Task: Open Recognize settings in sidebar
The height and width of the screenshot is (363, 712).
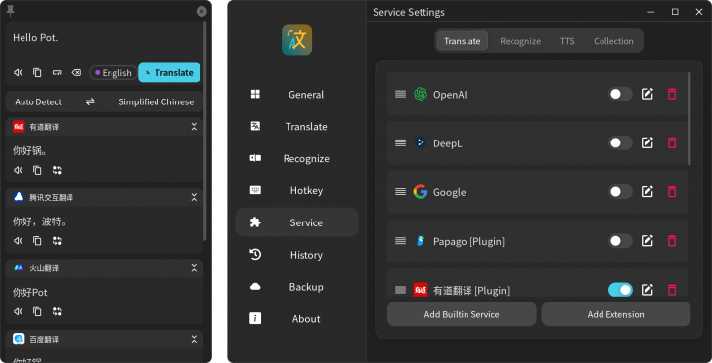Action: 297,159
